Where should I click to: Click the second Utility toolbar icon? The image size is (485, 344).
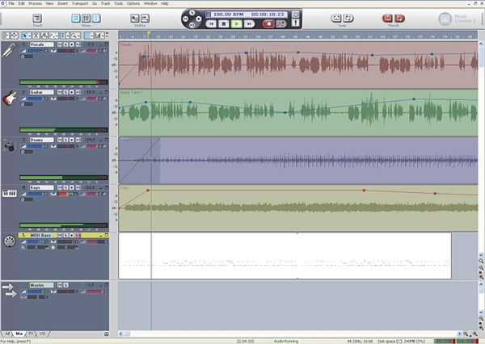[145, 19]
